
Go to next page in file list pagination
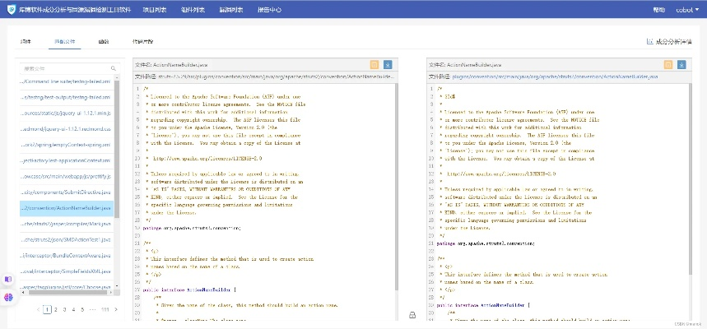(x=116, y=309)
